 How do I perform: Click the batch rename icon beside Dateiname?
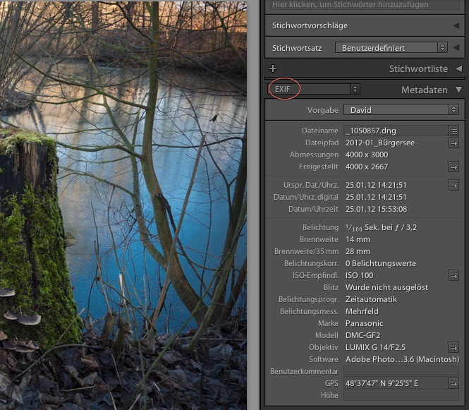(x=453, y=131)
